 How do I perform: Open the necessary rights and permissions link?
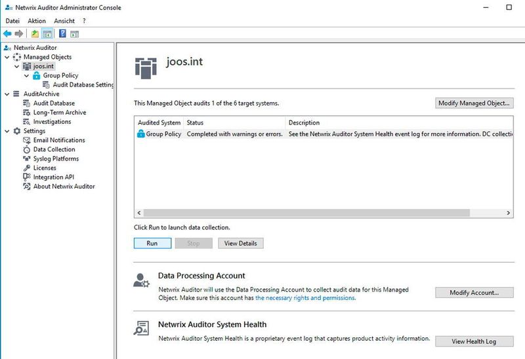point(305,298)
